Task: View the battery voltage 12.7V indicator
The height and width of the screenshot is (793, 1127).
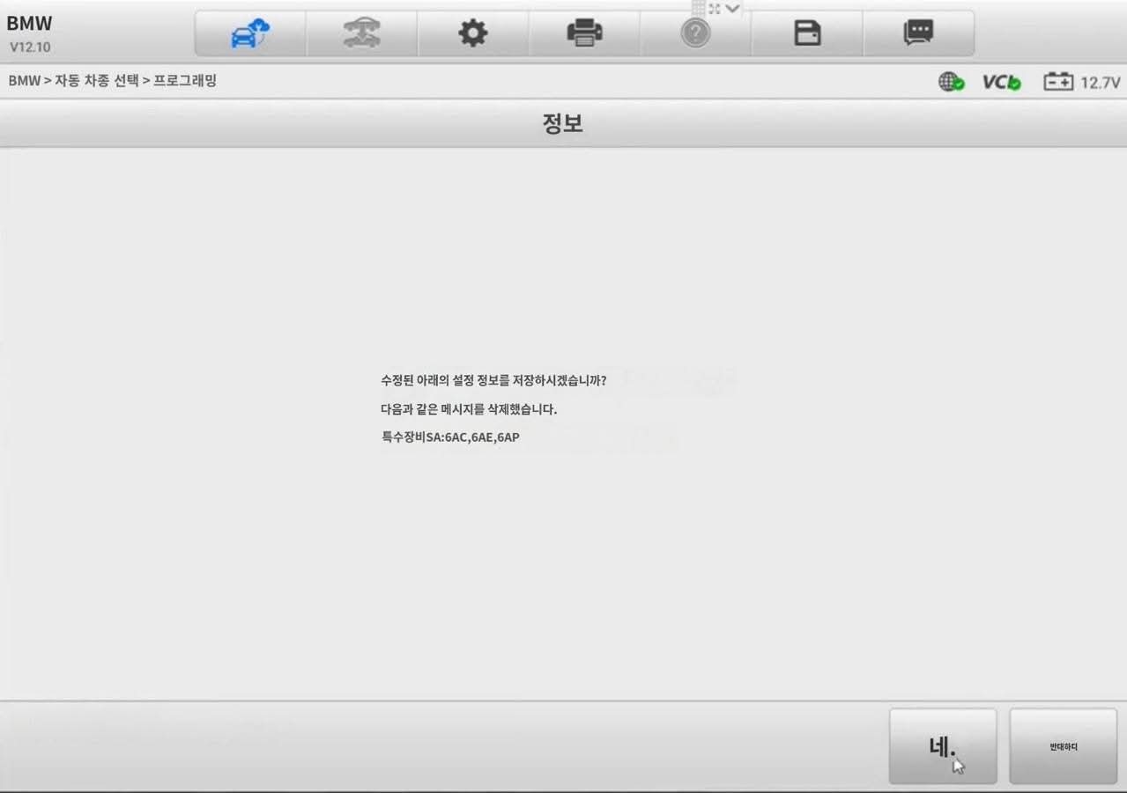Action: click(x=1081, y=82)
